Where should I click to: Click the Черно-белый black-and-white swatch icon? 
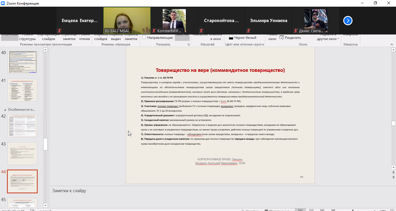tap(231, 38)
